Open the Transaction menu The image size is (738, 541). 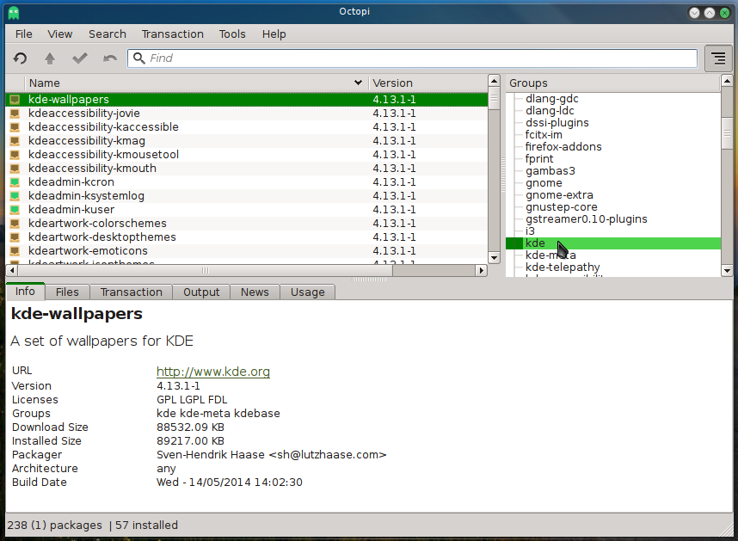172,34
